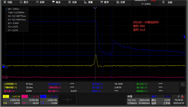This screenshot has width=188, height=107.
Task: Select the blue trigger level arrow
Action: click(x=184, y=37)
